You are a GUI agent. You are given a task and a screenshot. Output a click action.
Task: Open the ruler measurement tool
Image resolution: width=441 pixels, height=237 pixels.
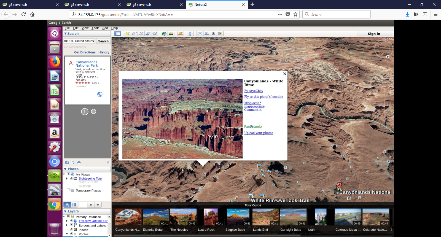pyautogui.click(x=190, y=34)
